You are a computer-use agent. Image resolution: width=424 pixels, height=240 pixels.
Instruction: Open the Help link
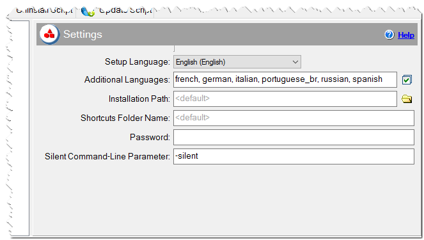[406, 35]
